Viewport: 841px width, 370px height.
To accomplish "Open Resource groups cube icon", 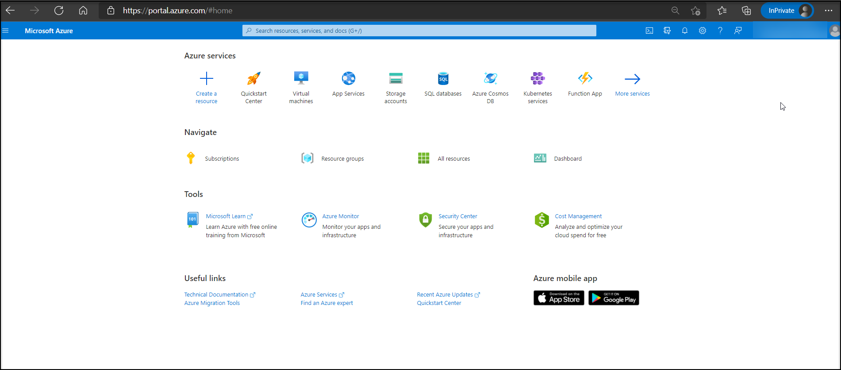I will click(307, 158).
